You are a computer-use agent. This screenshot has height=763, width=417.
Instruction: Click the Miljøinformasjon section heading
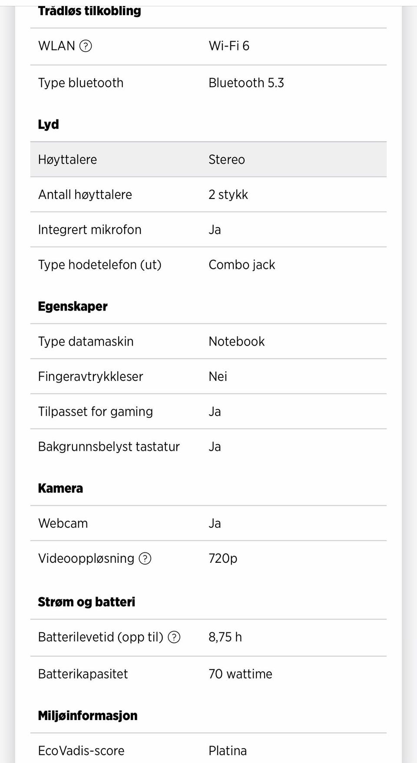[88, 716]
